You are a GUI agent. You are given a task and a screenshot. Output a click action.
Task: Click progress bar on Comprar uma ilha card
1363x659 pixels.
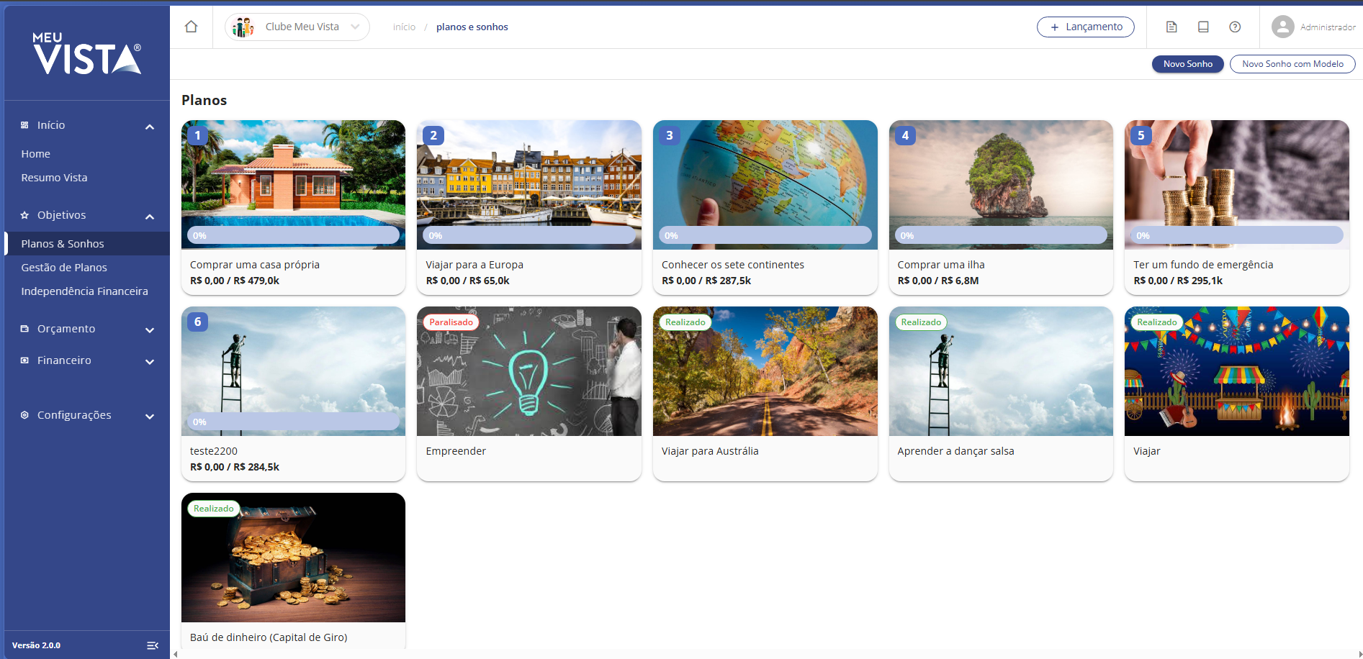(x=1000, y=235)
